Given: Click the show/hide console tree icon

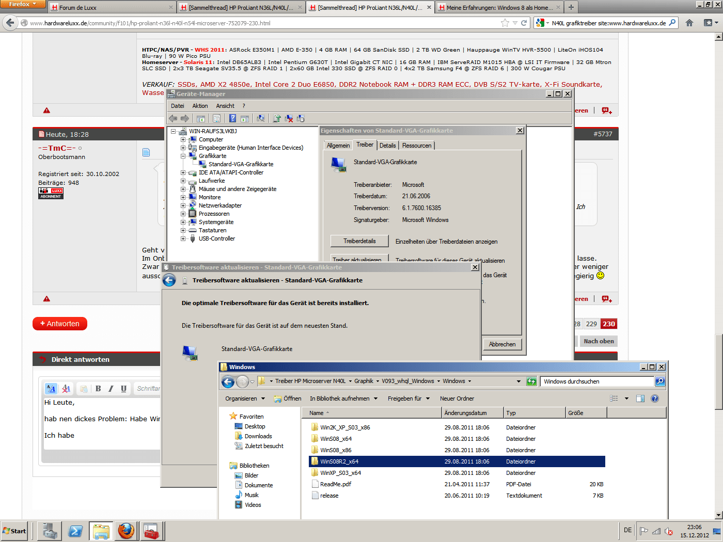Looking at the screenshot, I should (x=201, y=118).
